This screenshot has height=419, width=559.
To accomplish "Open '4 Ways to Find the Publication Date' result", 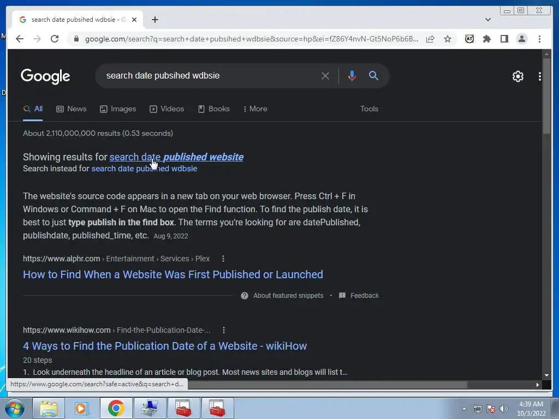I will 165,346.
